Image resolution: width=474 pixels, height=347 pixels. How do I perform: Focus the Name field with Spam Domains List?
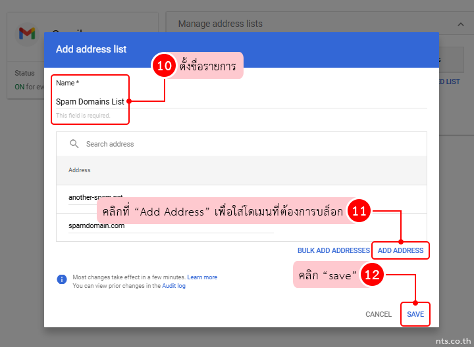90,101
